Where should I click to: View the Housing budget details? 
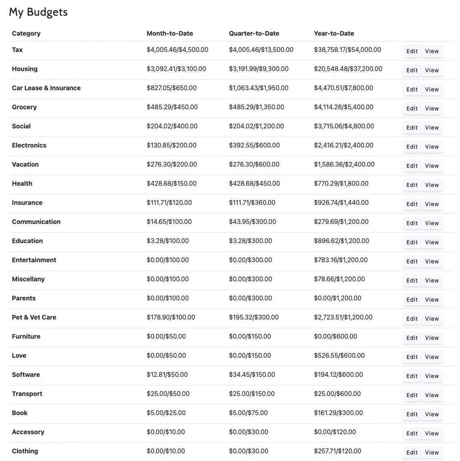[432, 70]
